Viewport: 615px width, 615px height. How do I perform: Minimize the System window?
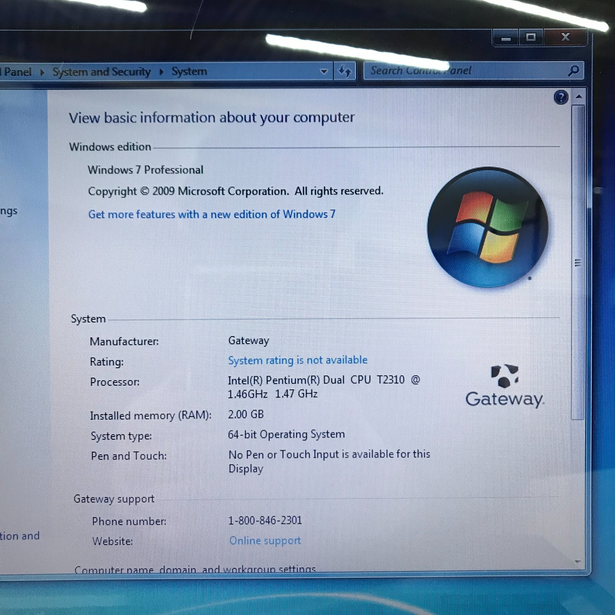click(x=506, y=38)
